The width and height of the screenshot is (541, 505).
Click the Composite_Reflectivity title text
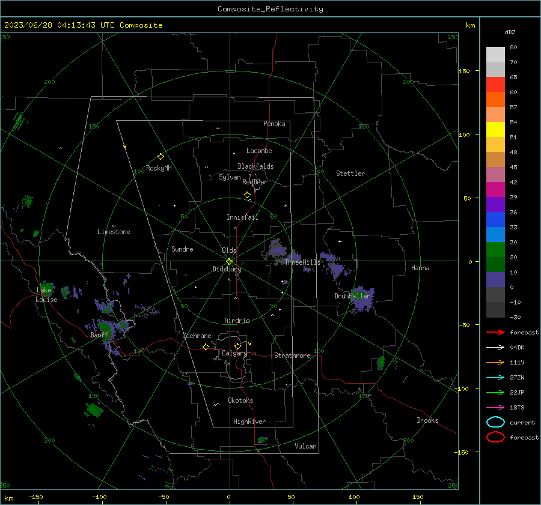(x=270, y=9)
